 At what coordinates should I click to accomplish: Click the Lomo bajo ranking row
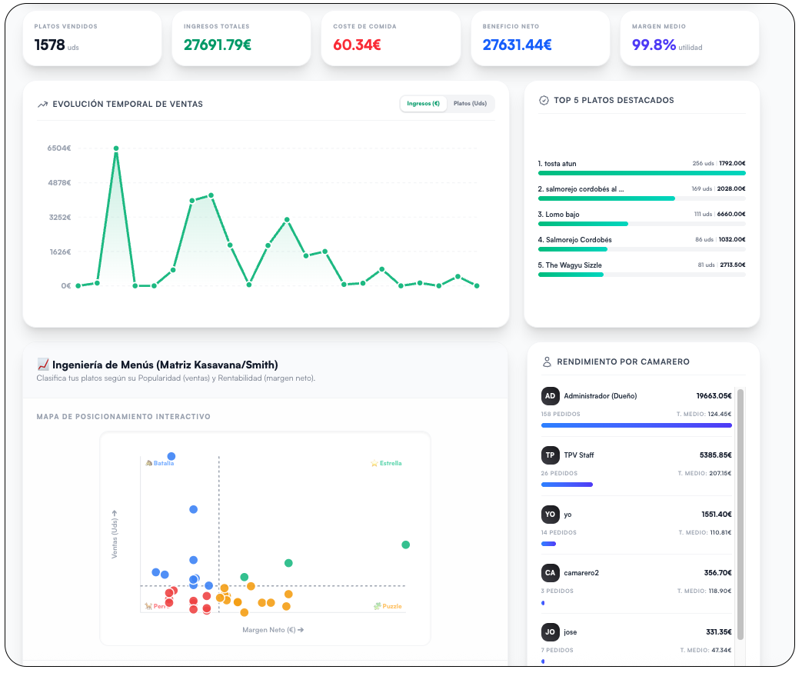[641, 218]
